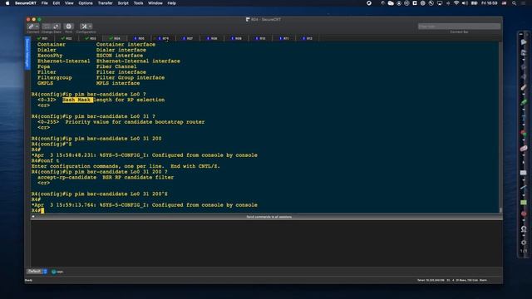Switch to the R10 session tab
The height and width of the screenshot is (299, 532).
[x=260, y=38]
